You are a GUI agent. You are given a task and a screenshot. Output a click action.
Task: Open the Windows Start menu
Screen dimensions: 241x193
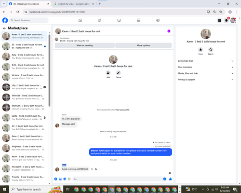pos(4,189)
